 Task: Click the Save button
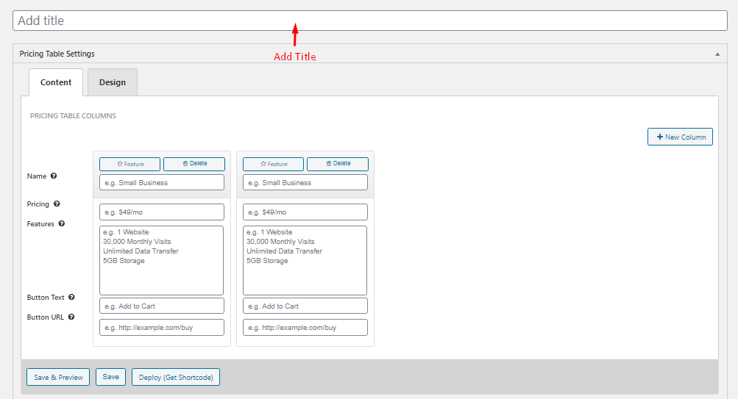click(x=110, y=377)
